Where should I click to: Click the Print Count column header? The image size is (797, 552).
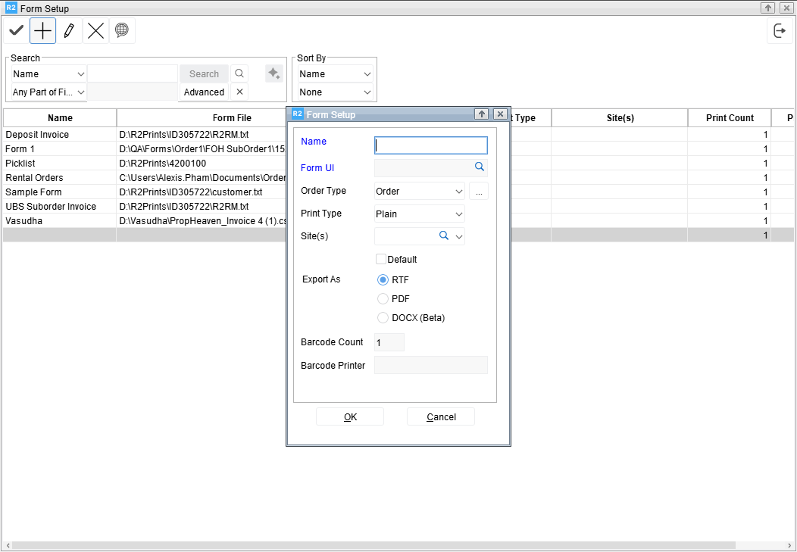tap(729, 118)
